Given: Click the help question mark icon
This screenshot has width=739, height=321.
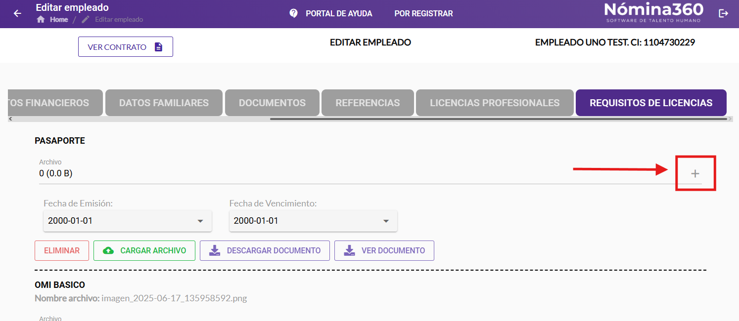Looking at the screenshot, I should pyautogui.click(x=294, y=13).
